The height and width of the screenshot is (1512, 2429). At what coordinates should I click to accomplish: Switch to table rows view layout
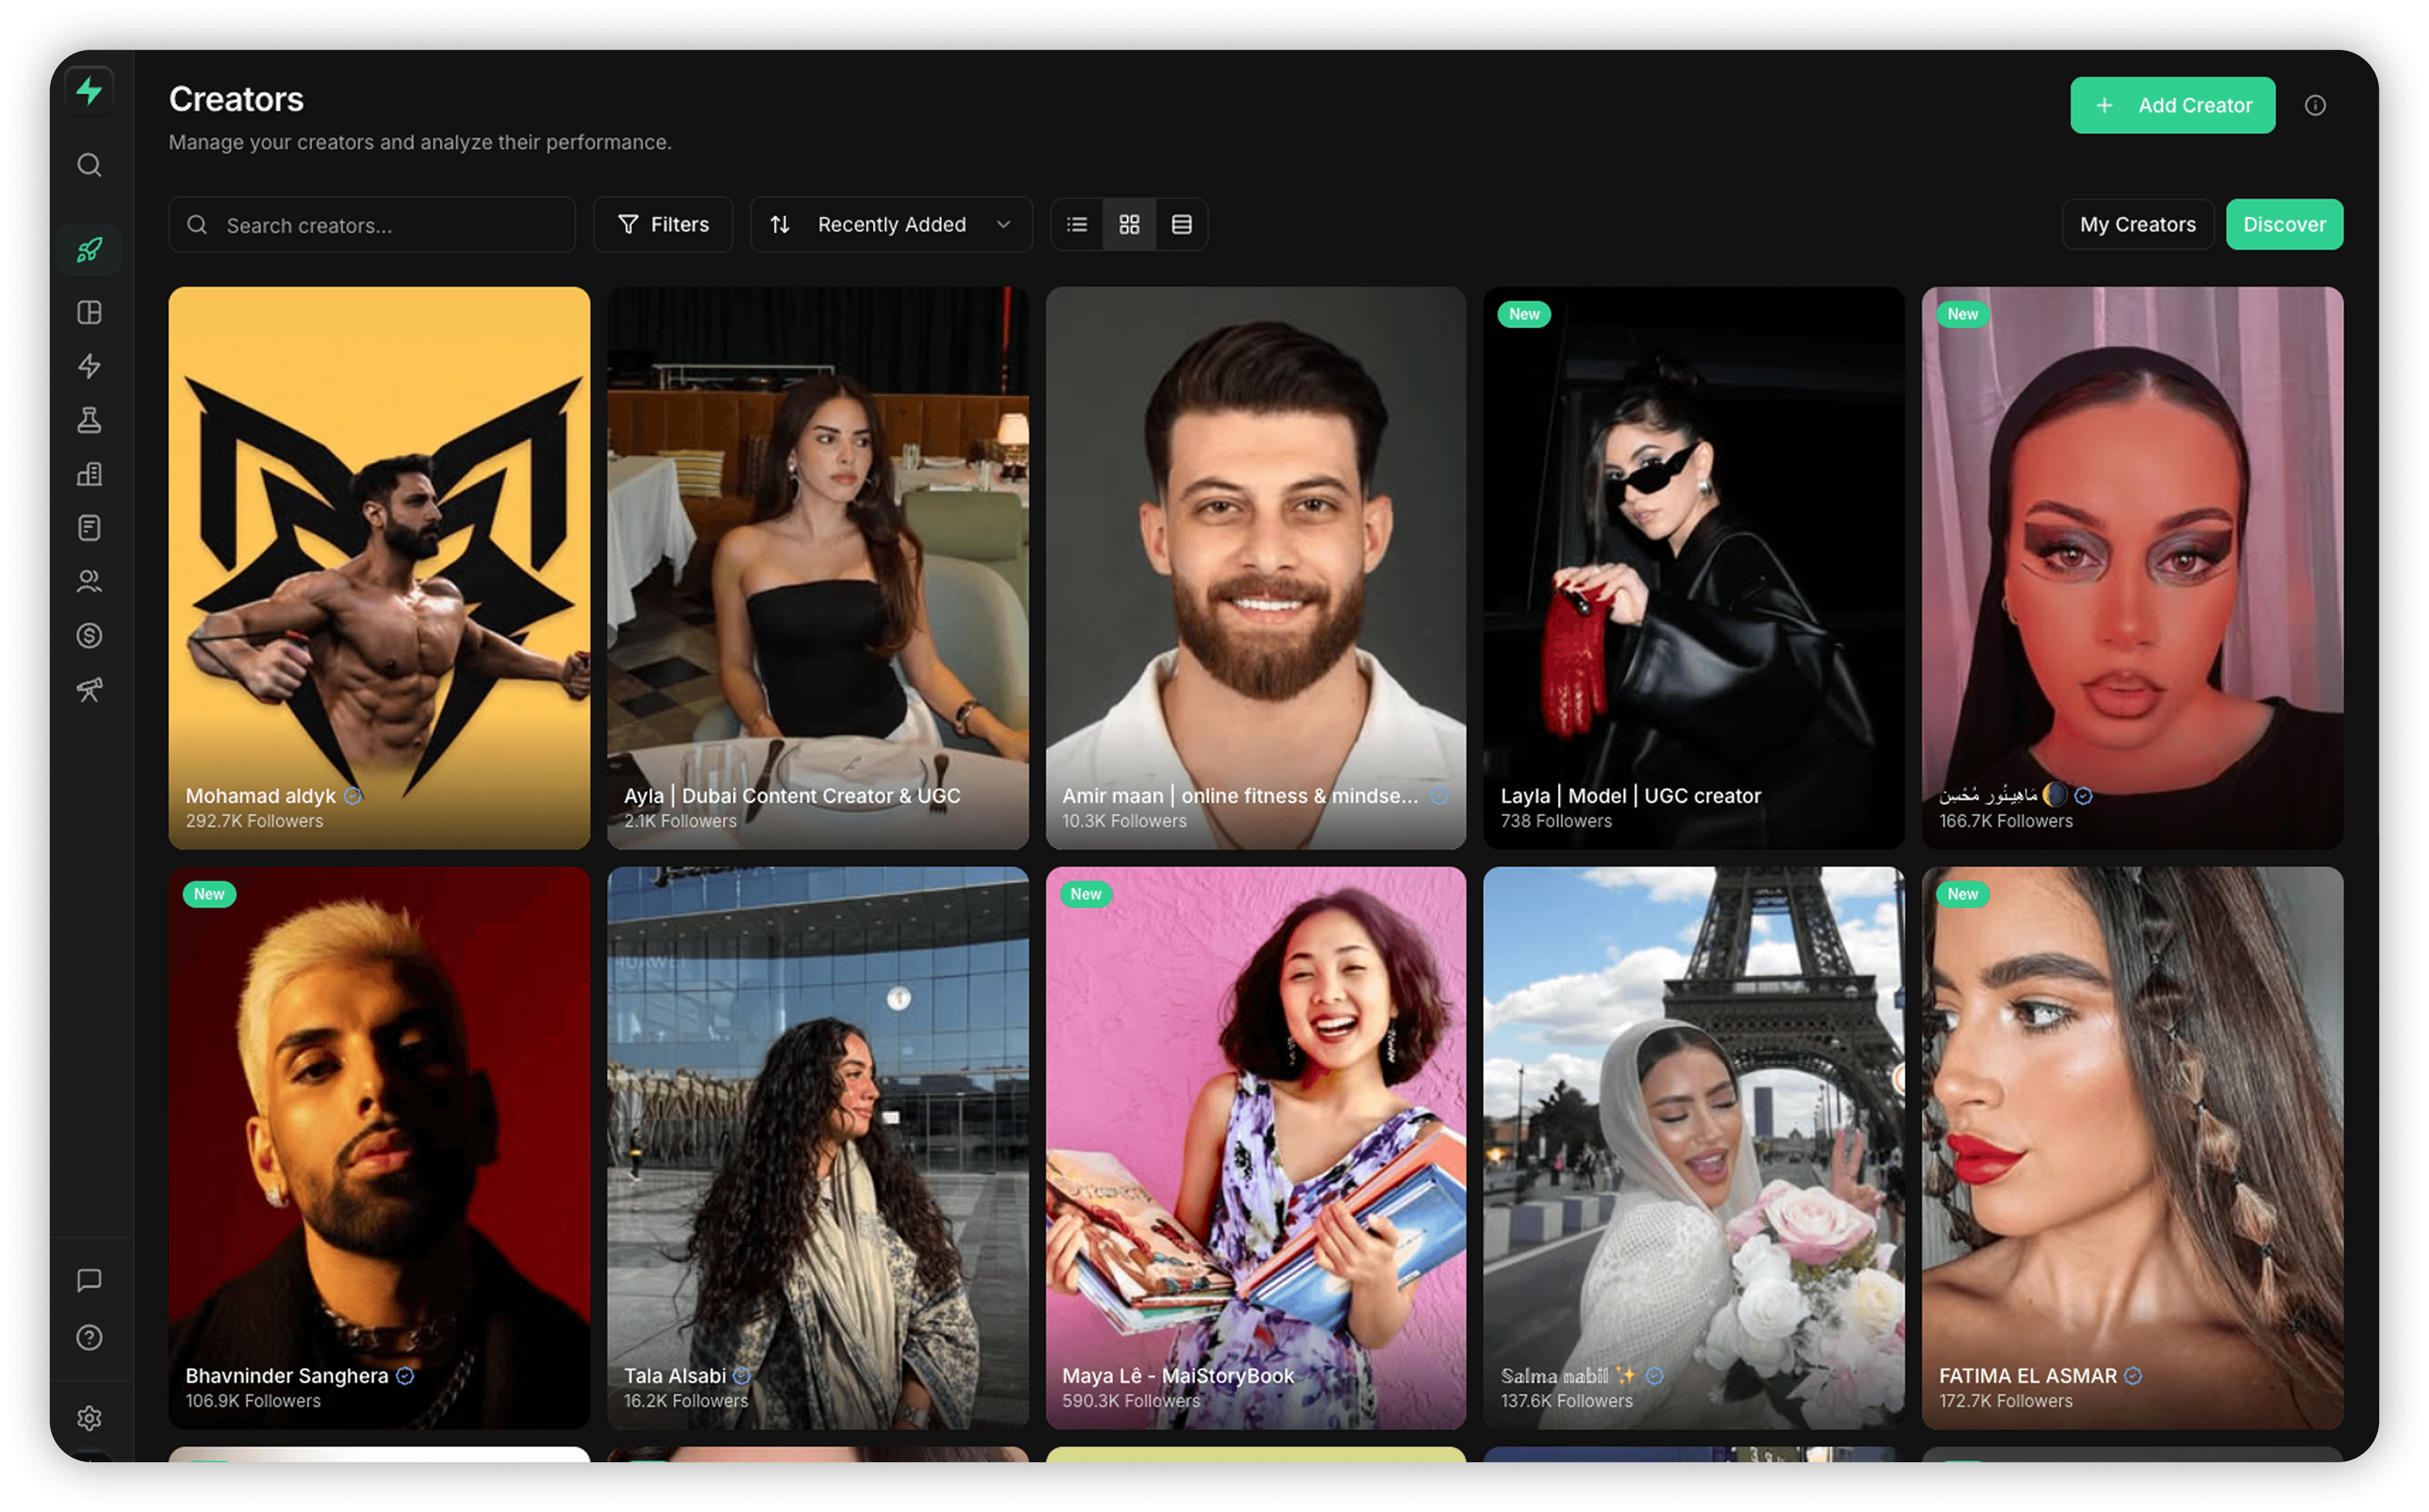point(1181,224)
